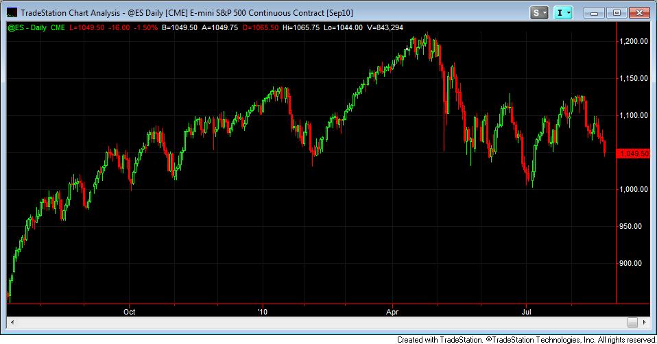This screenshot has width=657, height=344.
Task: Click the '10 year date axis label
Action: 262,312
